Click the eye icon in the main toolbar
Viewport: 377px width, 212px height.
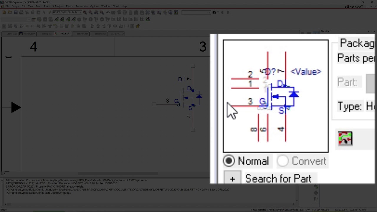point(108,12)
